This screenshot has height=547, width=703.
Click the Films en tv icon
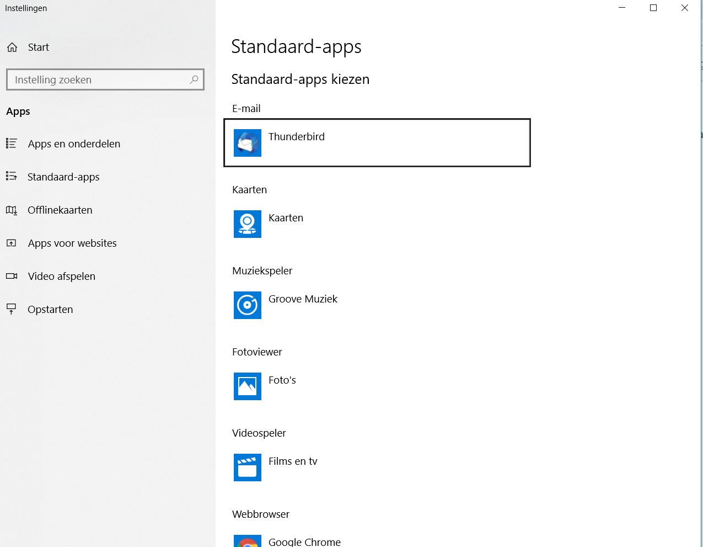(247, 468)
